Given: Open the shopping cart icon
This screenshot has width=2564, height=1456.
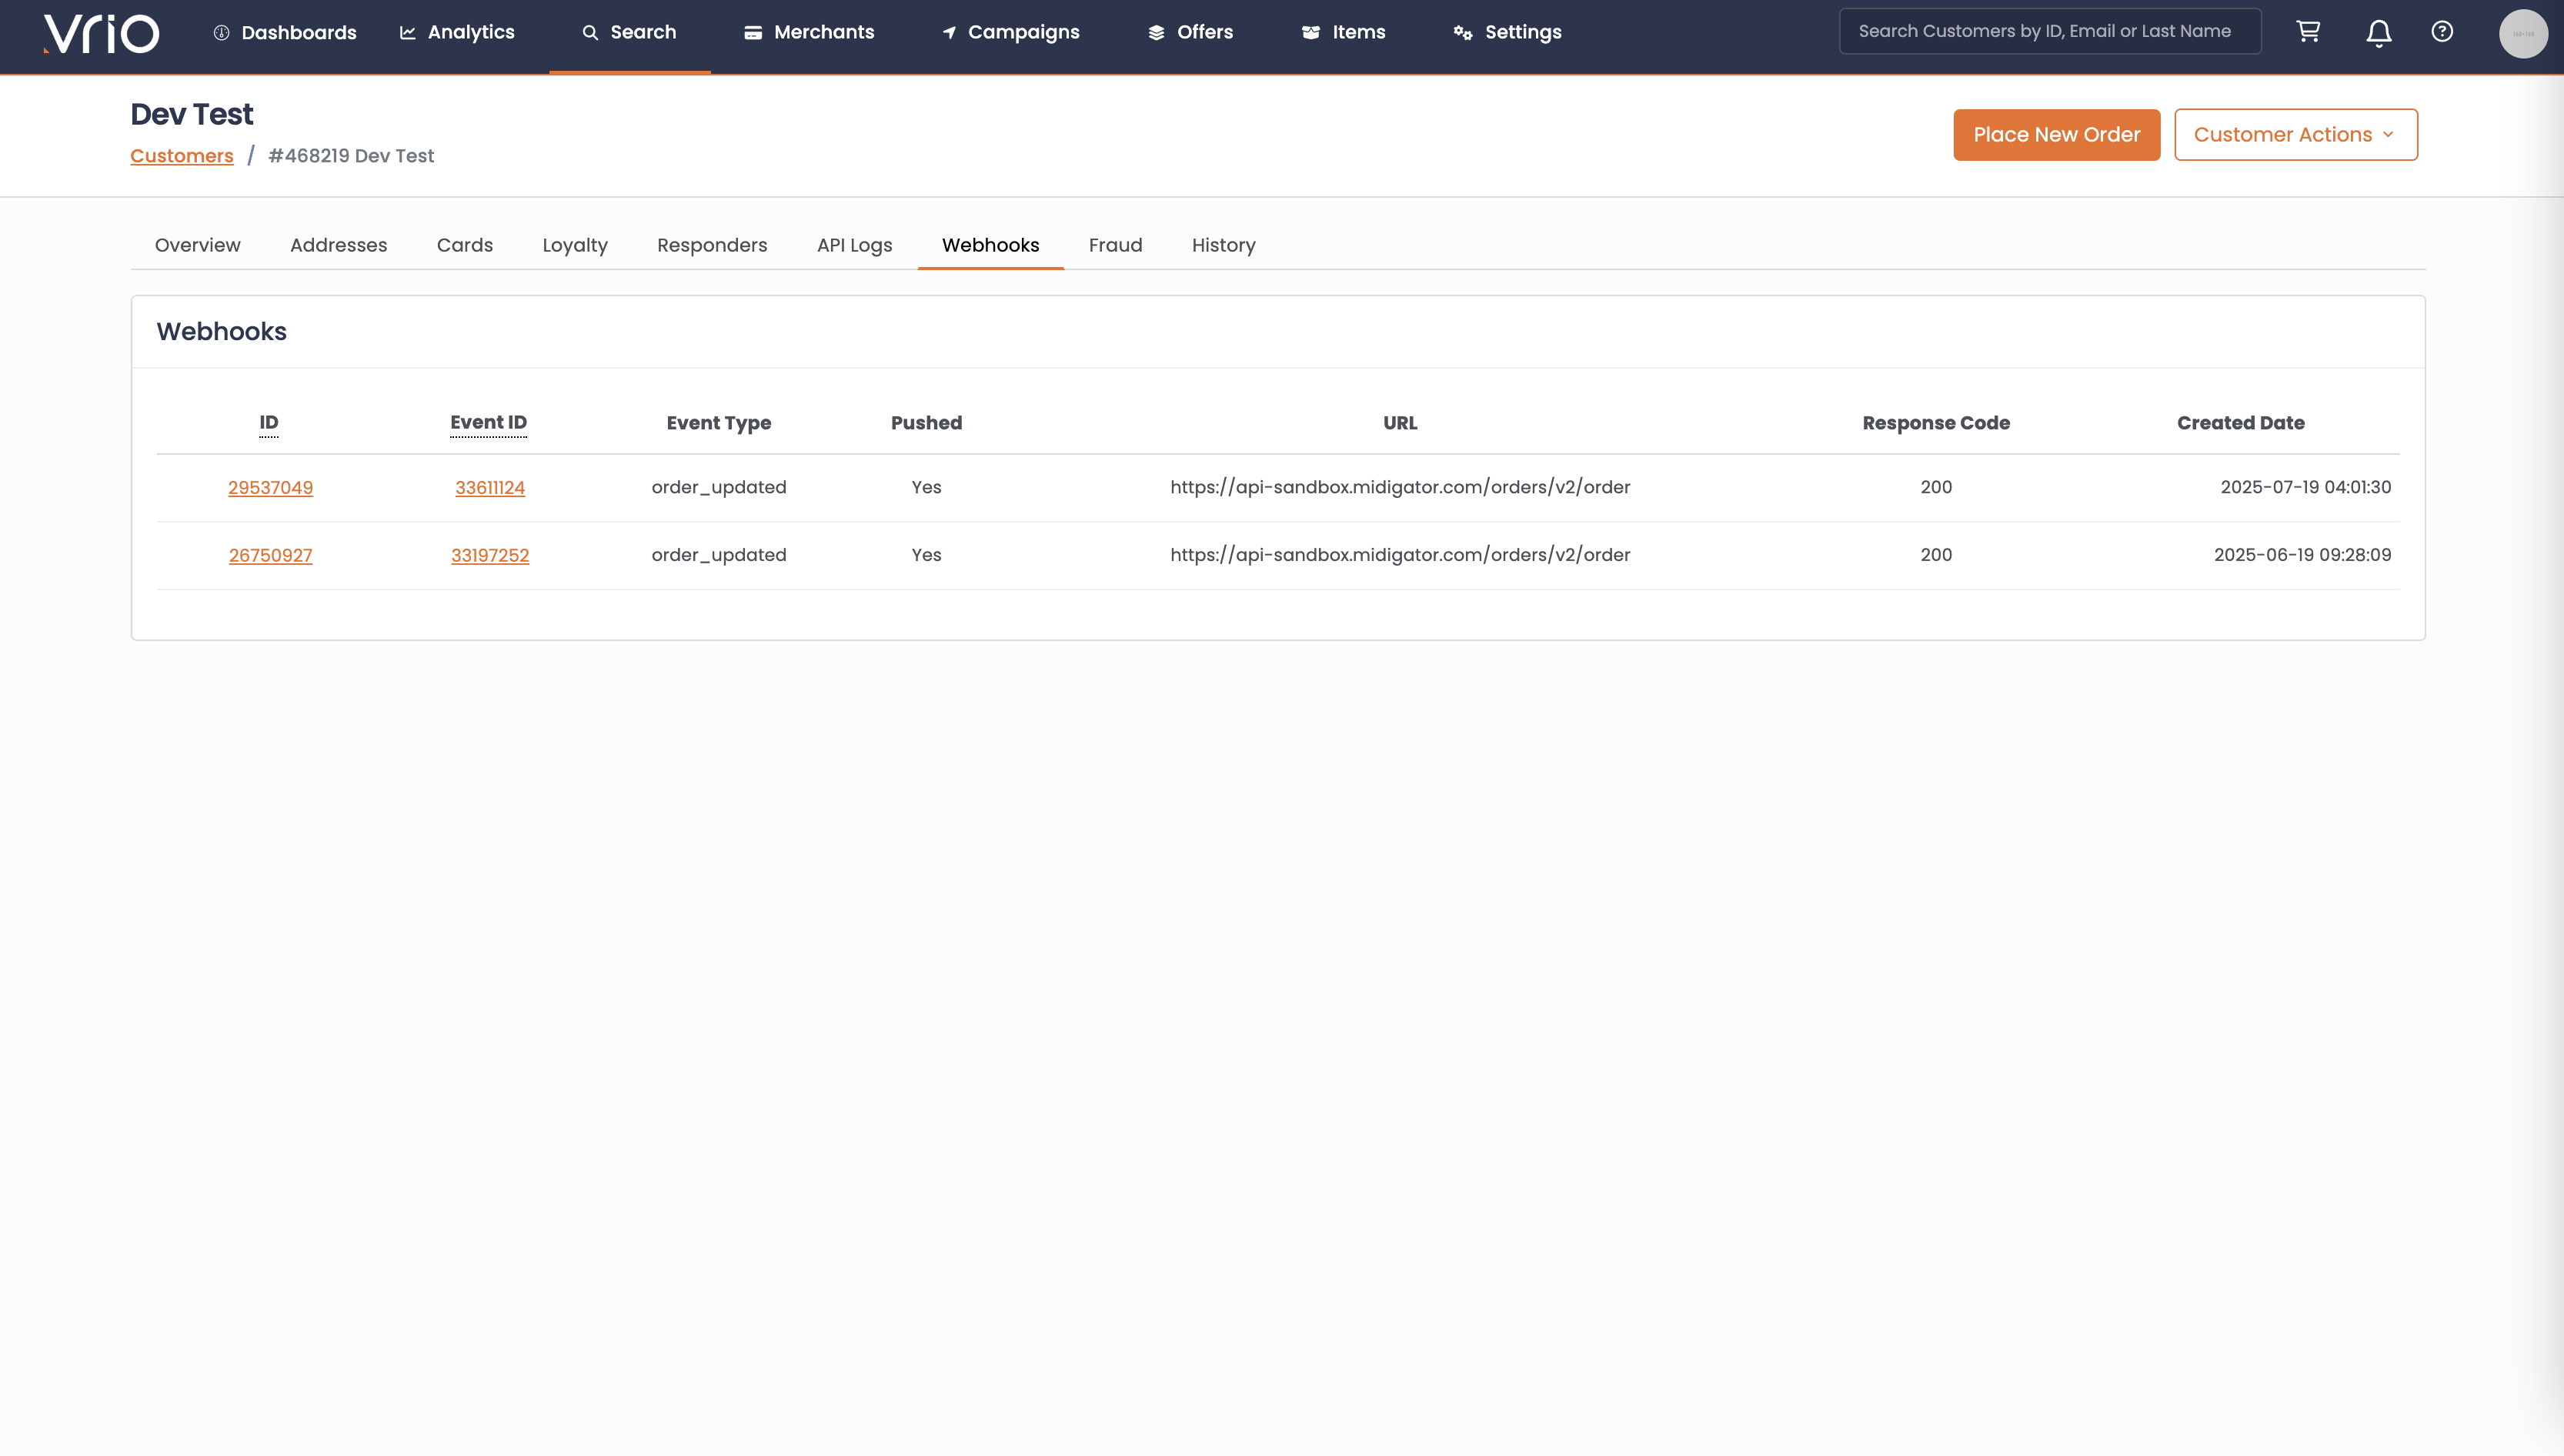Looking at the screenshot, I should pos(2308,32).
